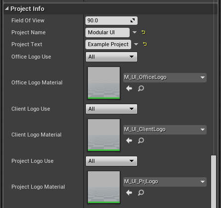Browse to M_UI_OfficeLogo in Content Browser
This screenshot has height=208, width=221.
coord(141,88)
